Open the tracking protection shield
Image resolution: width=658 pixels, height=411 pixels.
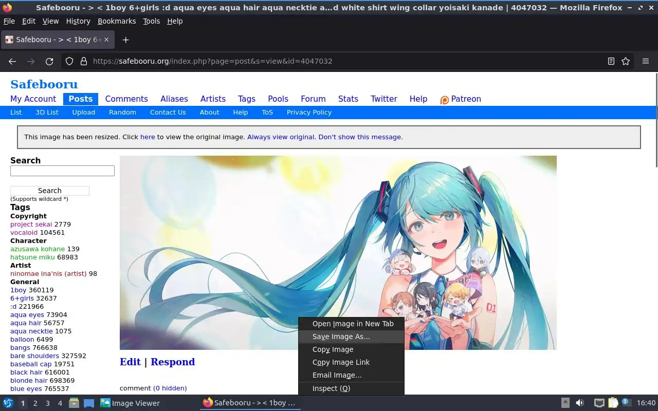[70, 61]
